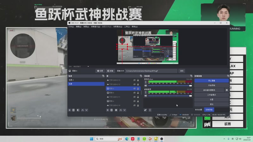Pop out the 控制按钮 dock panel icon
253x142 pixels.
point(228,76)
